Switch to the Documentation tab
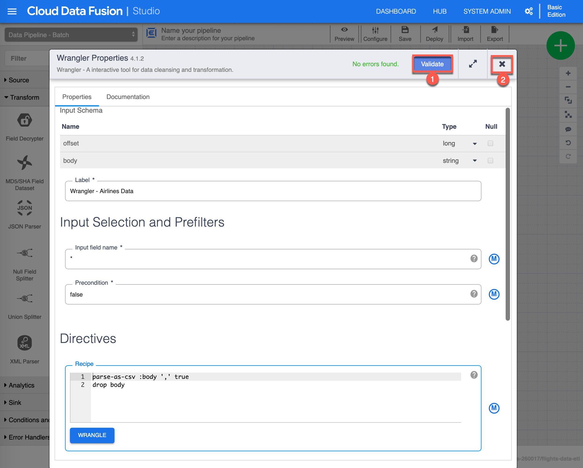 [128, 97]
